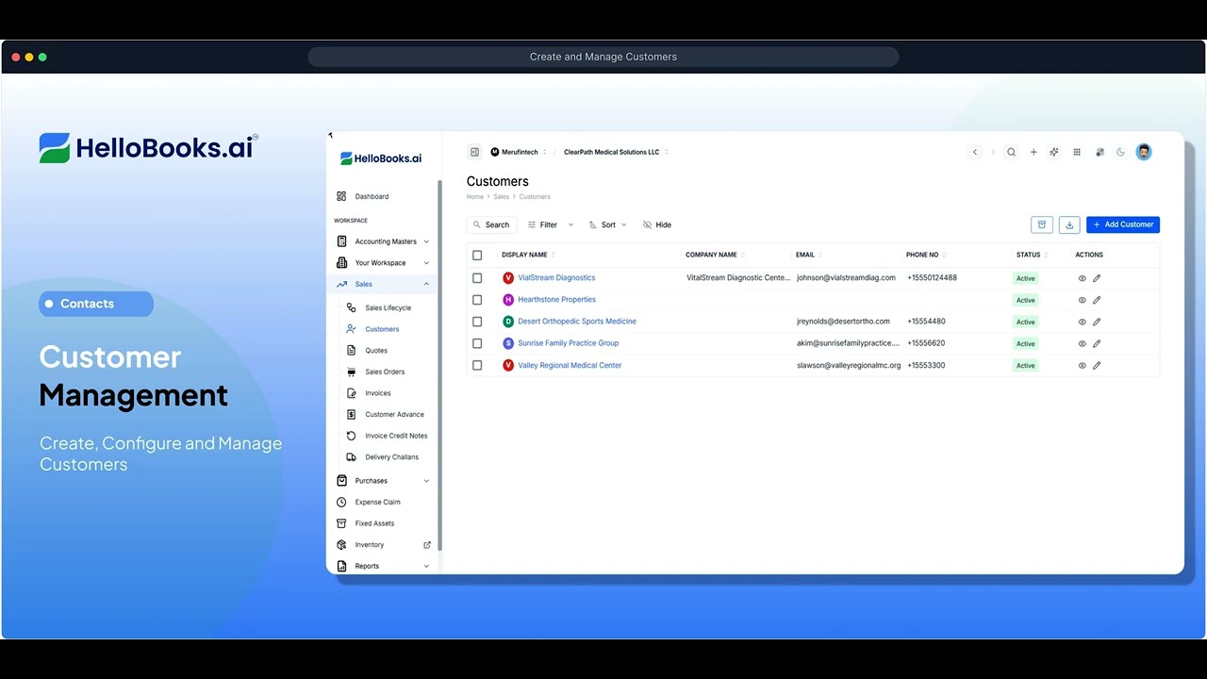Open Expense Claim in sidebar
Viewport: 1207px width, 679px height.
point(377,503)
